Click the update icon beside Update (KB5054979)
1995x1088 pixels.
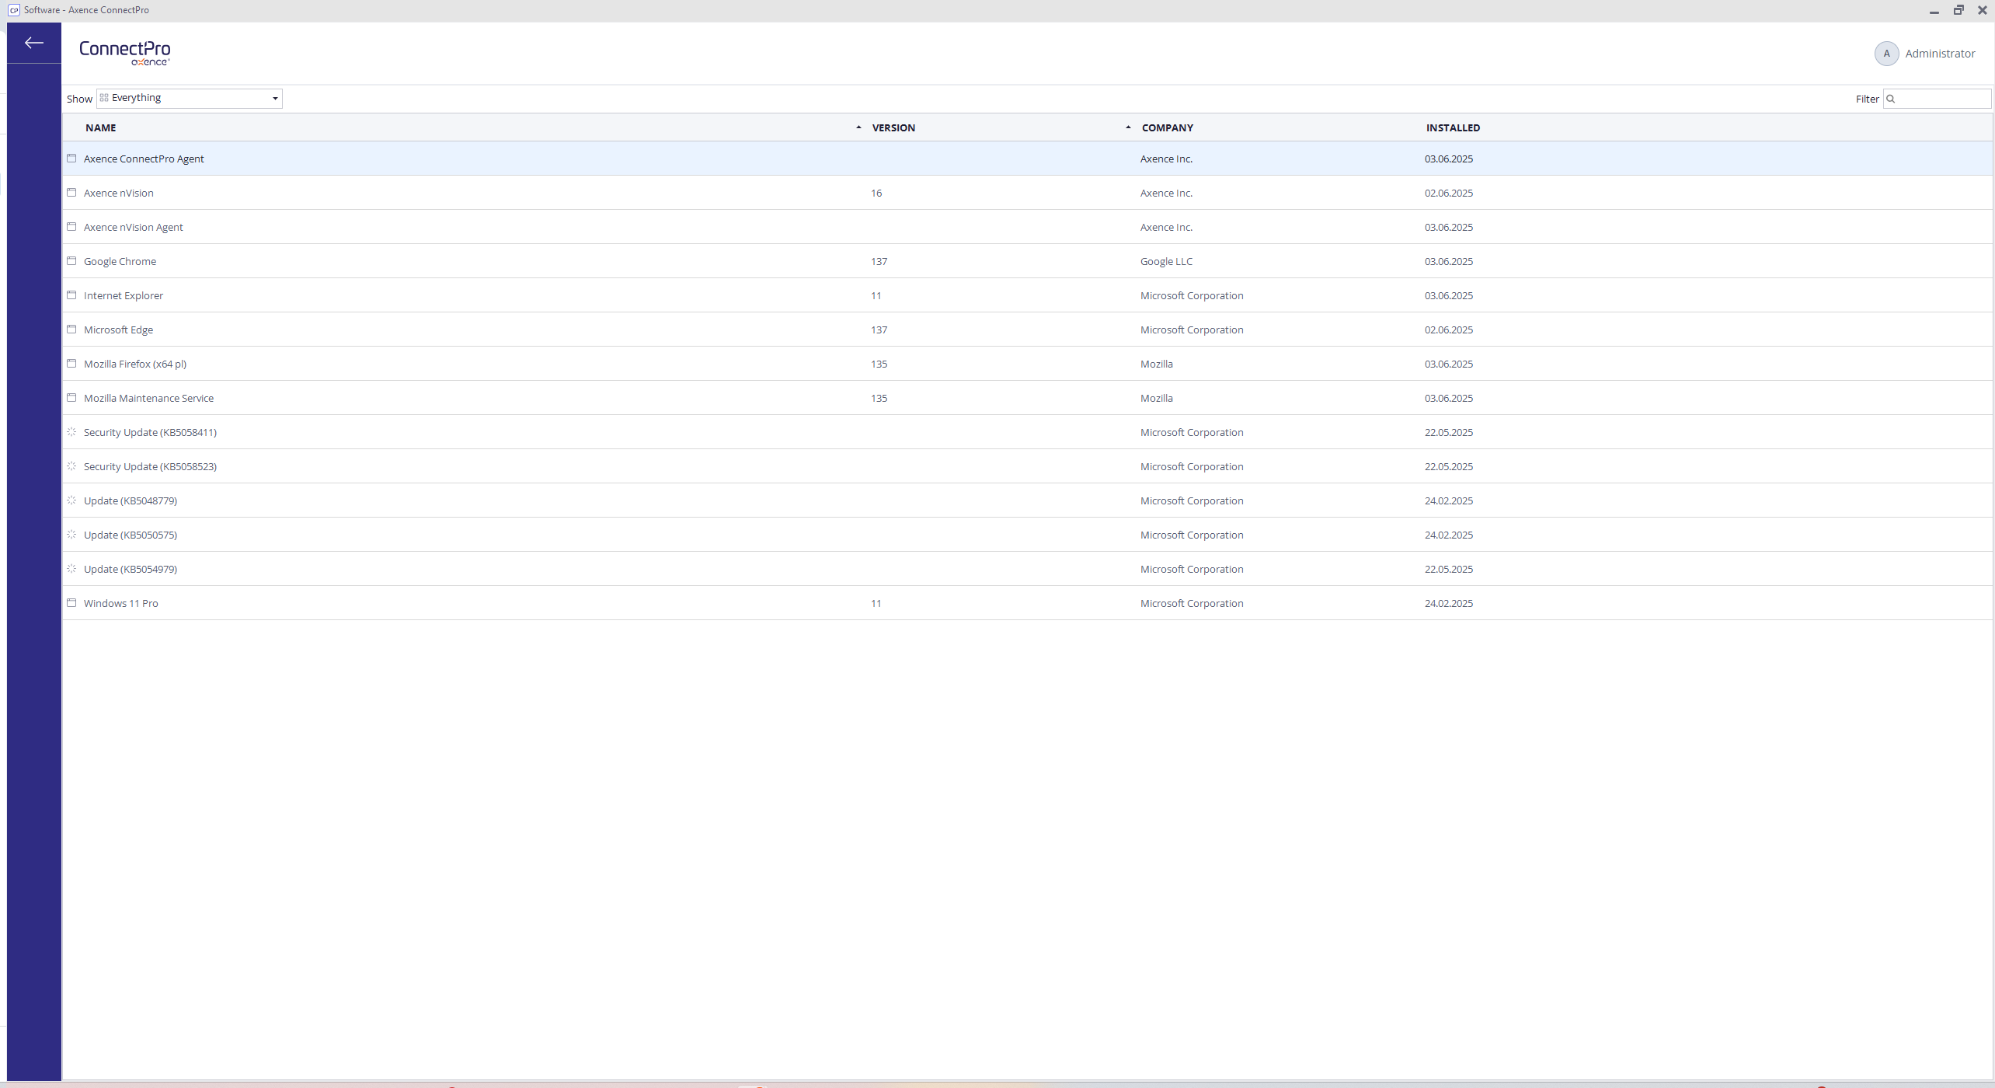click(x=71, y=569)
